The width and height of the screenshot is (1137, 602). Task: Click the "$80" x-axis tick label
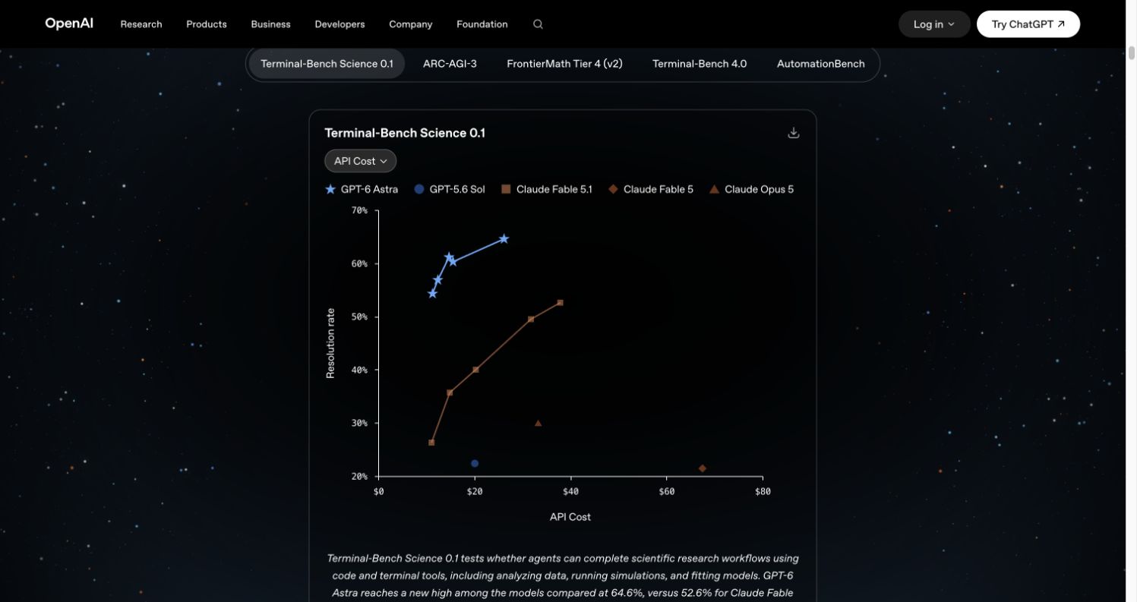pyautogui.click(x=763, y=491)
